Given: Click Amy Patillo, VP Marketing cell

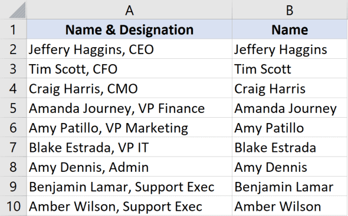Looking at the screenshot, I should click(x=129, y=127).
